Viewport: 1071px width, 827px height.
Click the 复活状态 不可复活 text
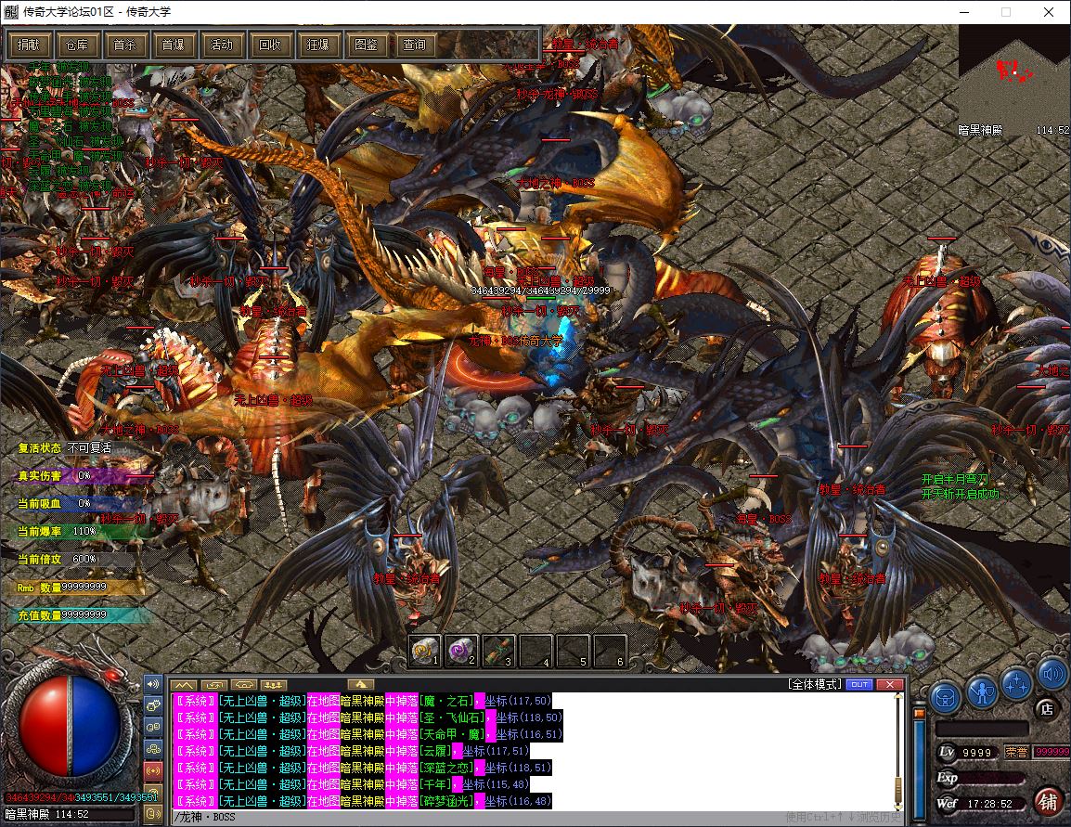pos(64,448)
